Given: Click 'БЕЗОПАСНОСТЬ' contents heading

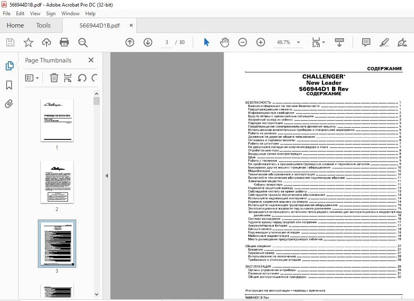Looking at the screenshot, I should pyautogui.click(x=258, y=102).
